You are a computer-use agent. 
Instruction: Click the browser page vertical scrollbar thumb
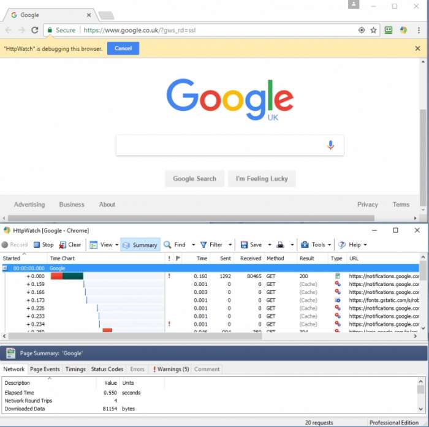coord(423,157)
